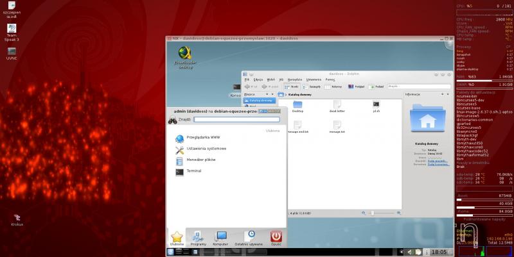Screen dimensions: 514x257
Task: Open the TeamSpeak 3 desktop icon
Action: [12, 32]
